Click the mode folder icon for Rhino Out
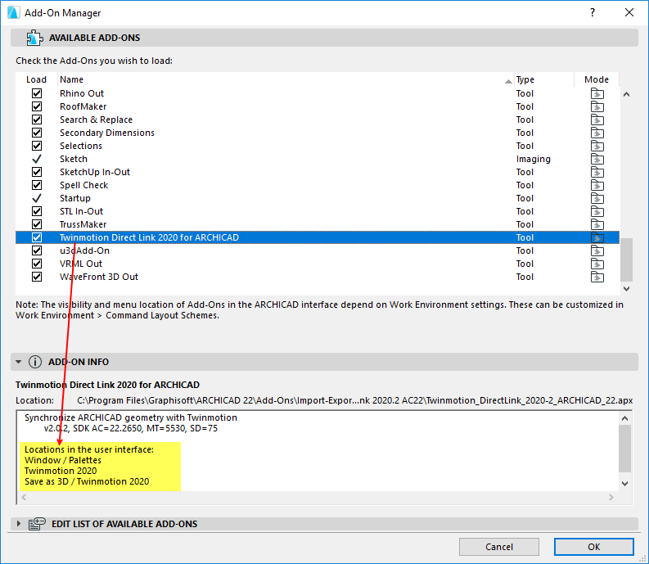 597,93
